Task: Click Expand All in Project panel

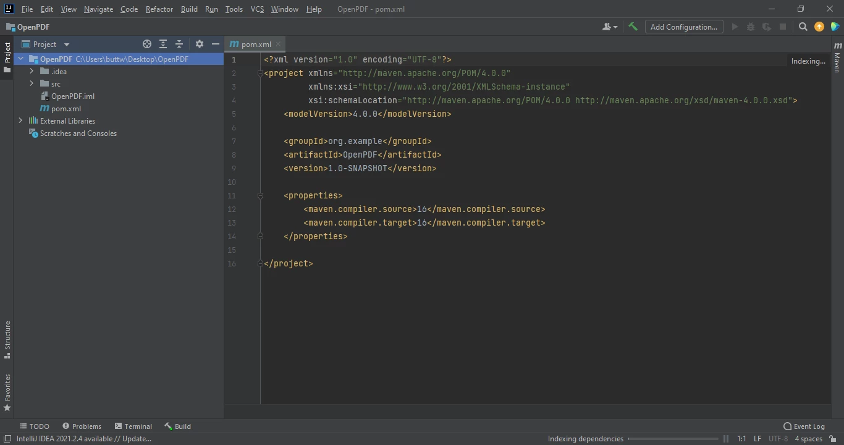Action: coord(163,44)
